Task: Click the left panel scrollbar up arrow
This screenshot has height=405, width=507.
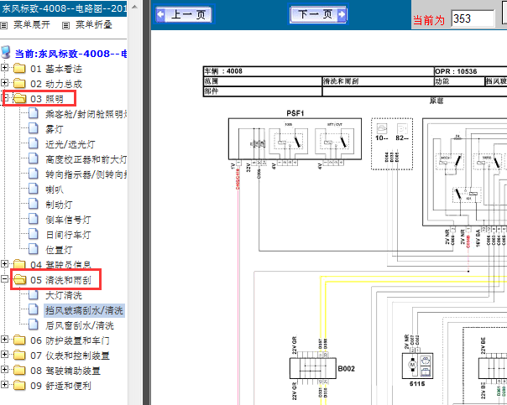Action: point(135,7)
